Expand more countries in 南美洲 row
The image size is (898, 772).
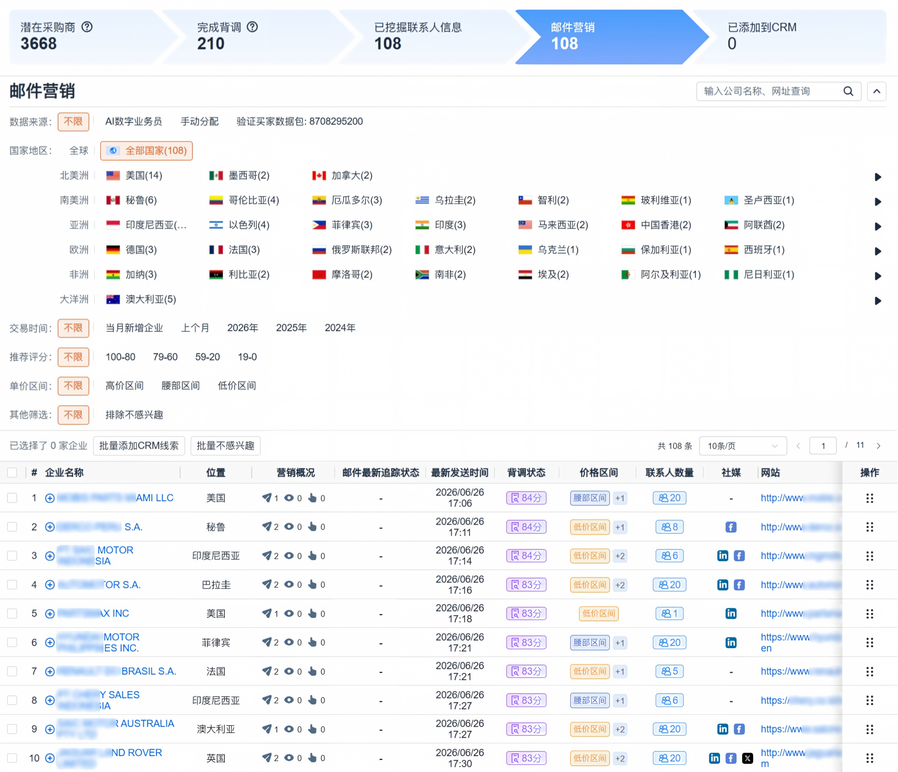tap(878, 202)
